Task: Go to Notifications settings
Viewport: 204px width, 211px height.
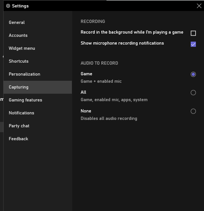Action: pos(21,113)
